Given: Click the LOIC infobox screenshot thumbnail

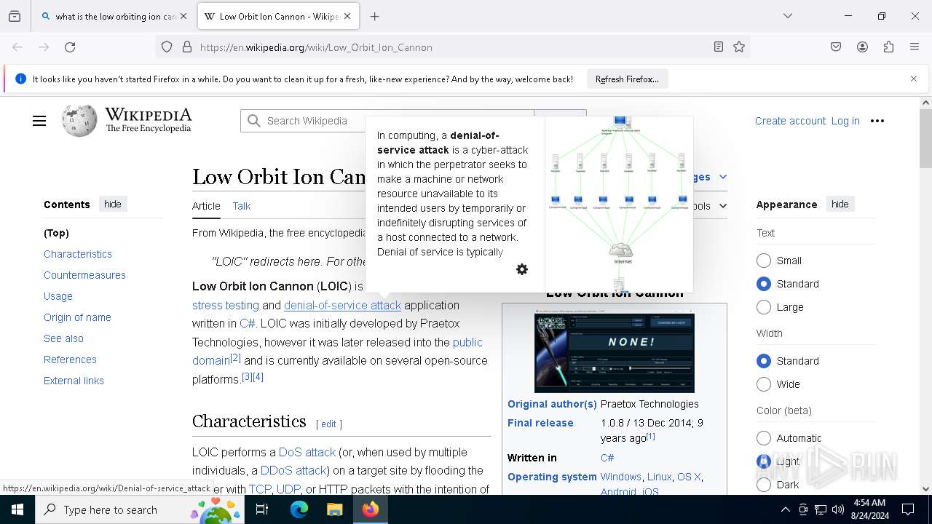Looking at the screenshot, I should pyautogui.click(x=615, y=352).
